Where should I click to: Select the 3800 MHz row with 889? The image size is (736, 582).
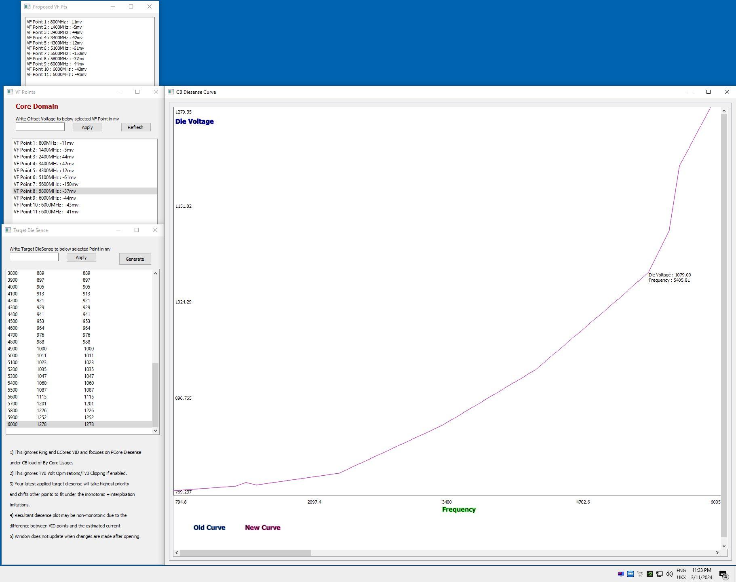tap(79, 273)
